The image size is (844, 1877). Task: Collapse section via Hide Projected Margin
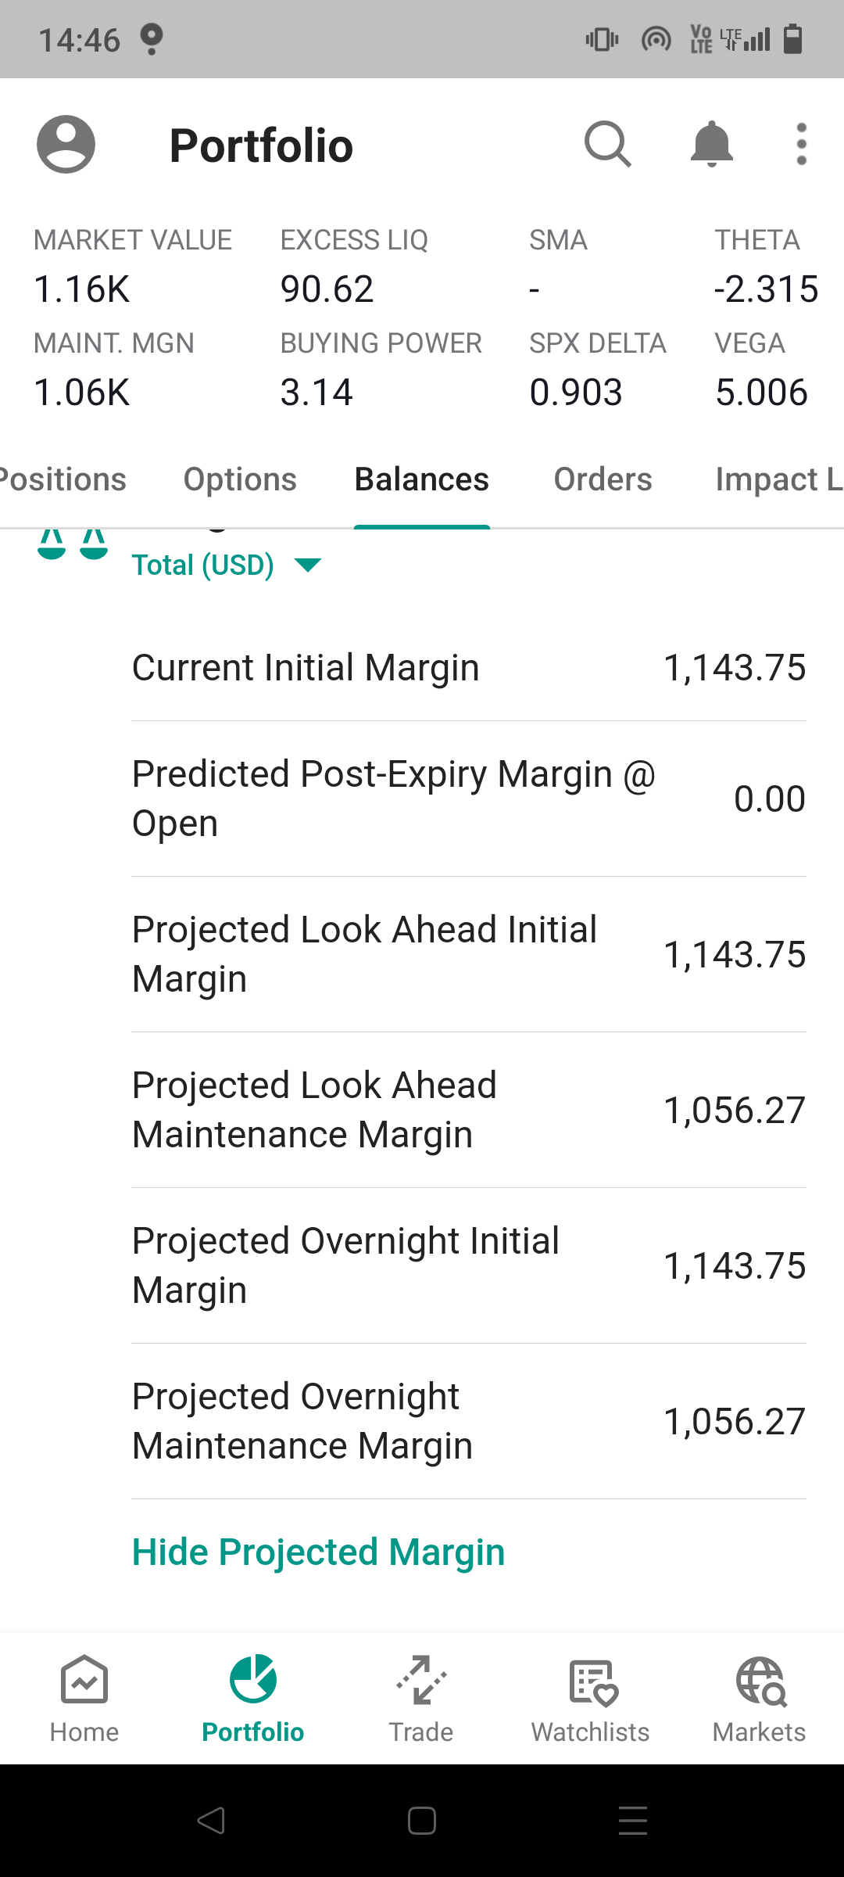pyautogui.click(x=318, y=1552)
